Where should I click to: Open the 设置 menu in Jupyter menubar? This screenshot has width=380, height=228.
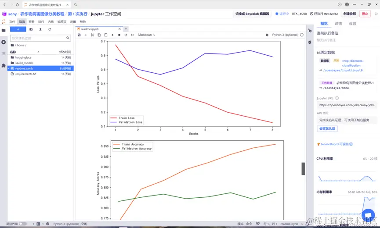click(73, 22)
